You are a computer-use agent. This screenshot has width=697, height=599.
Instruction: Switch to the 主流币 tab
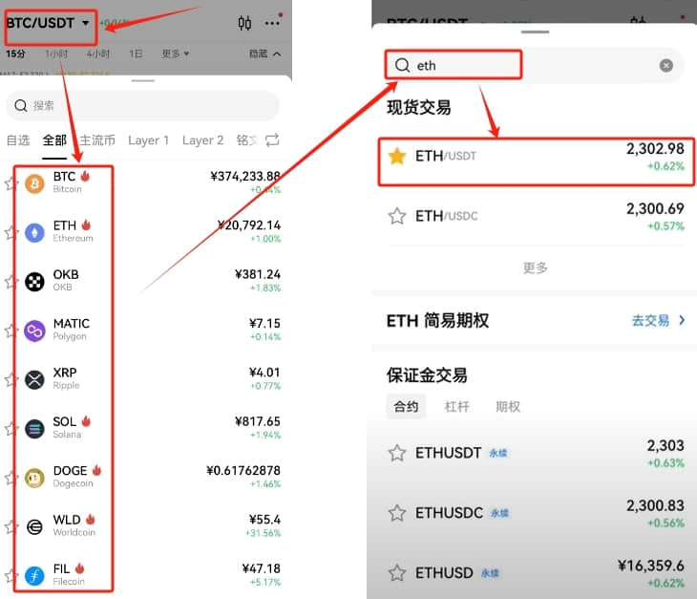[97, 140]
